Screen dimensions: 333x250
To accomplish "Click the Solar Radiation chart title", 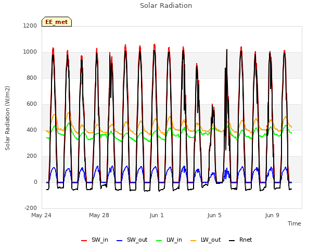I will (x=166, y=6).
